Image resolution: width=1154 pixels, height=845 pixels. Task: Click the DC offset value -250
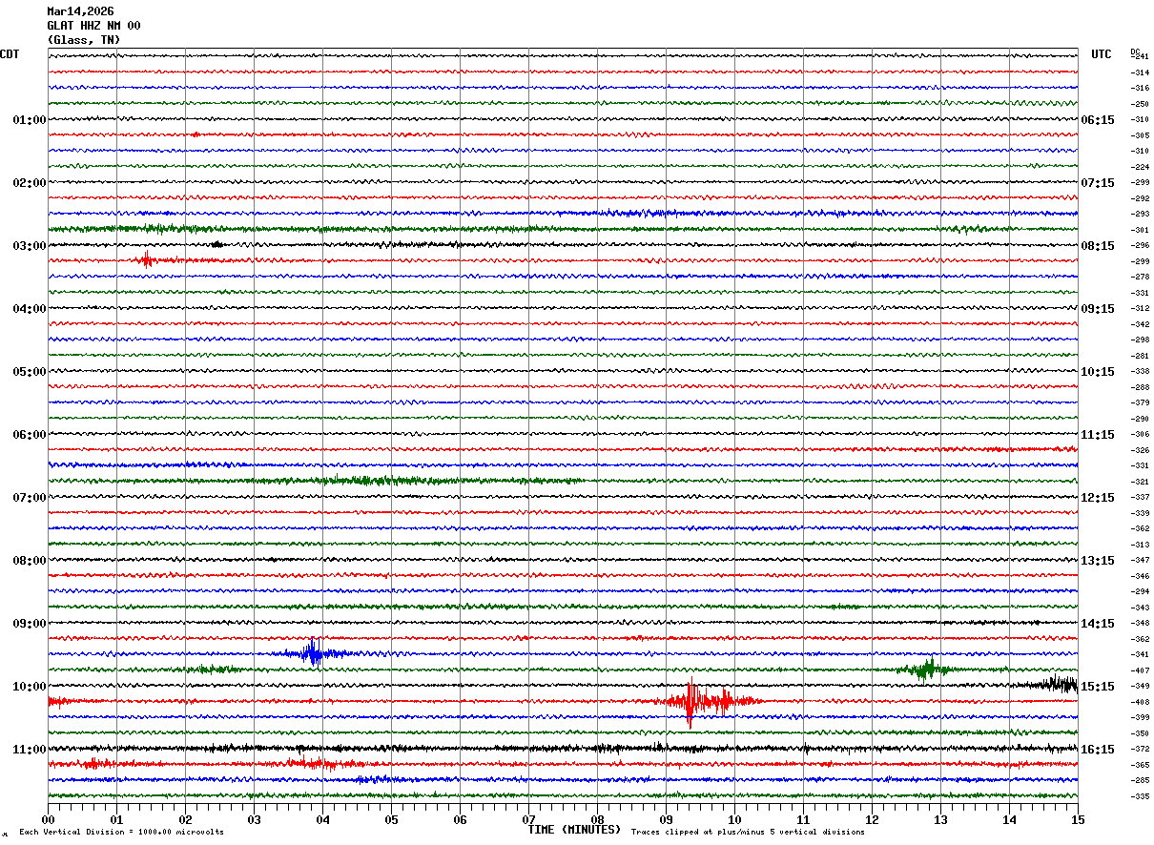[1140, 104]
